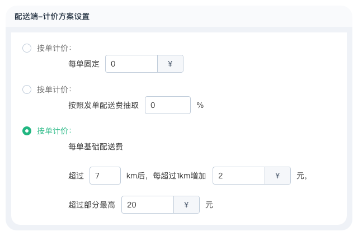Click the ¥ icon beside 每单固定 field
This screenshot has height=236, width=358.
coord(170,64)
